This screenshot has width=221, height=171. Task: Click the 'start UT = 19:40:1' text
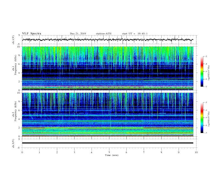point(134,34)
